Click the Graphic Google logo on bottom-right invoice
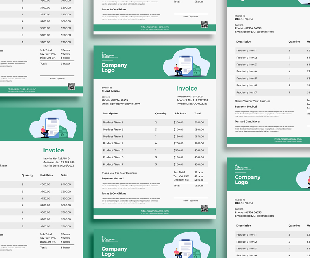This screenshot has height=258, width=310. tap(241, 167)
